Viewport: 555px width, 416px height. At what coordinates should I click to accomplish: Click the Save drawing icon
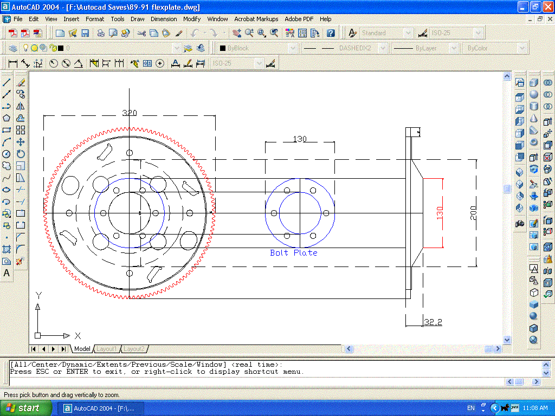85,33
